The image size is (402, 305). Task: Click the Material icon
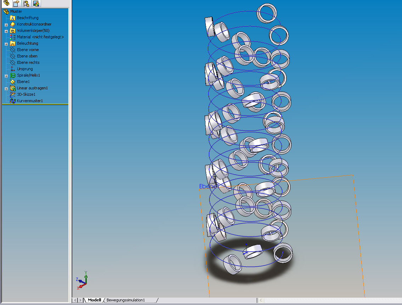pos(12,37)
